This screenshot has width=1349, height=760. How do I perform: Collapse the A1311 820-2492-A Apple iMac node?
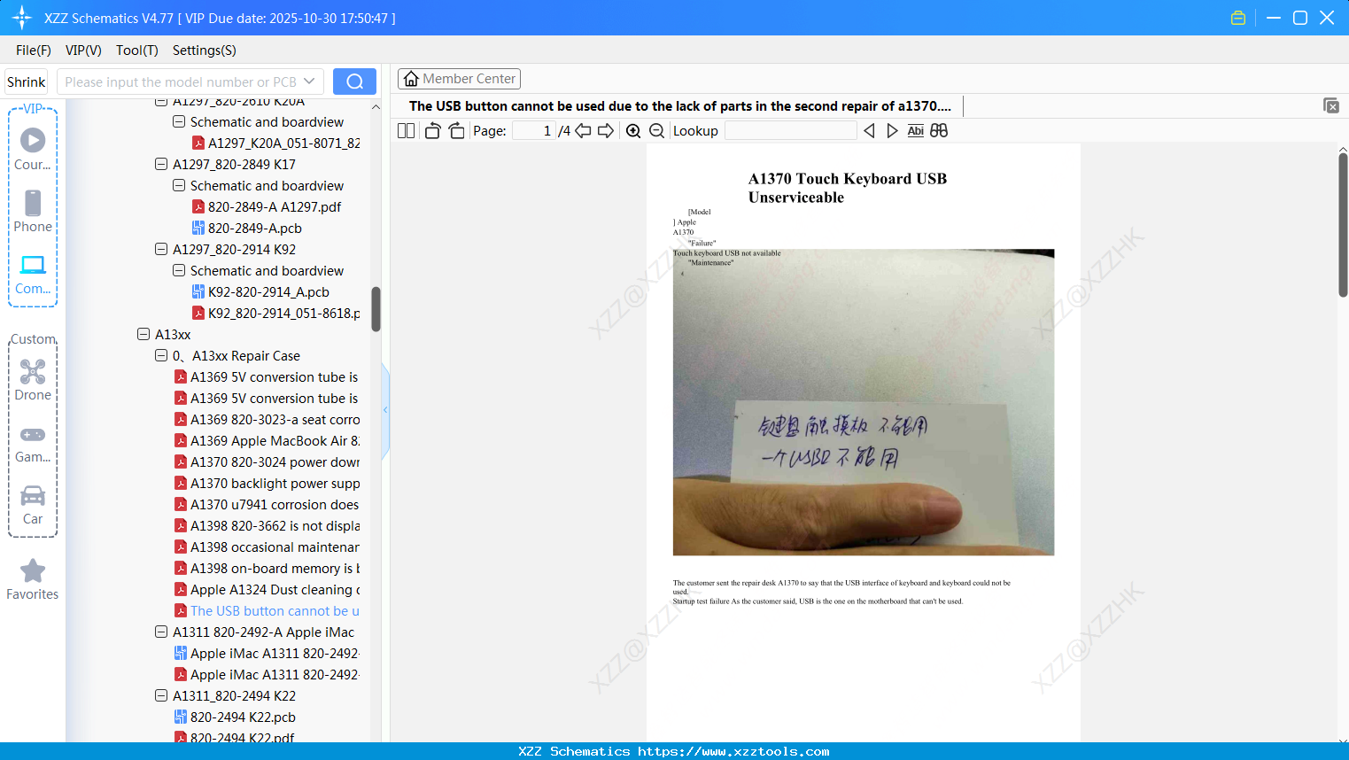click(161, 632)
